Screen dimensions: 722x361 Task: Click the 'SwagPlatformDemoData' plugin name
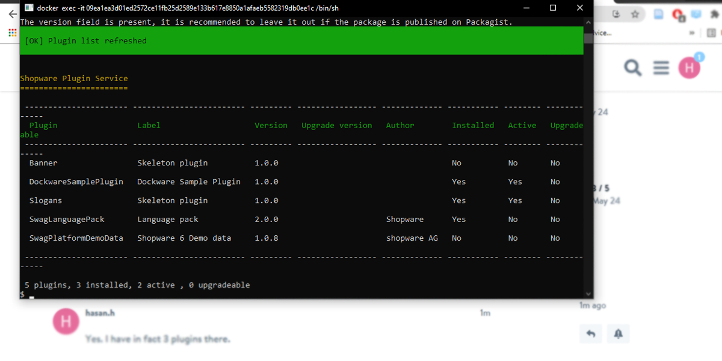(x=76, y=238)
